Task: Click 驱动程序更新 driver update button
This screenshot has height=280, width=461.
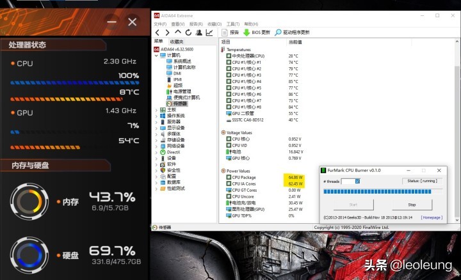Action: [292, 33]
